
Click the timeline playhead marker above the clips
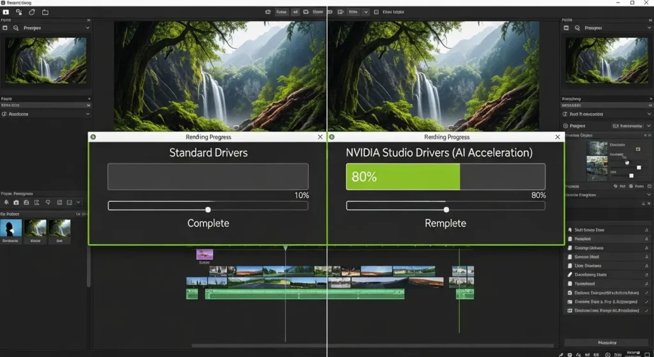(x=285, y=248)
